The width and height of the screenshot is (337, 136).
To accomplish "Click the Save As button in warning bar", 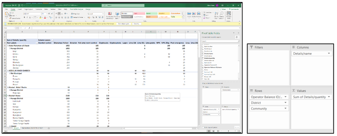I will pyautogui.click(x=136, y=24).
